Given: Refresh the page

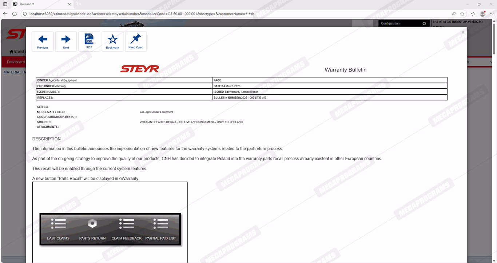Looking at the screenshot, I should coord(15,14).
